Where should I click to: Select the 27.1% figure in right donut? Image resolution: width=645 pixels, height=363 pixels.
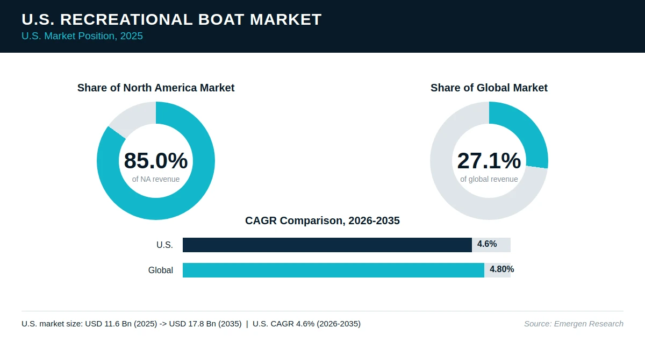point(489,161)
